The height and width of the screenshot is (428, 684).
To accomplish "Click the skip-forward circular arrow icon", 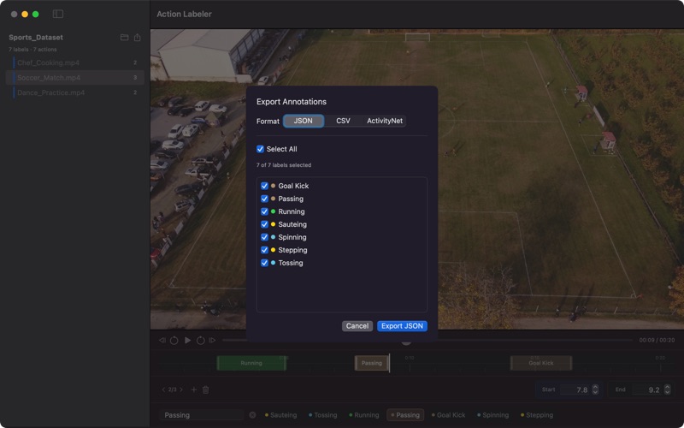I will (200, 340).
